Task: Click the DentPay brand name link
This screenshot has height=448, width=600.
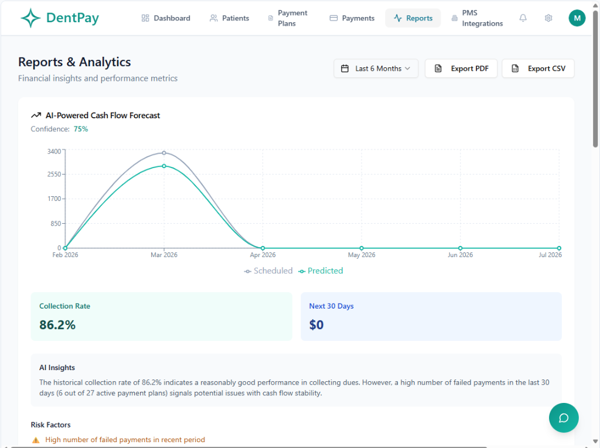Action: (x=72, y=18)
